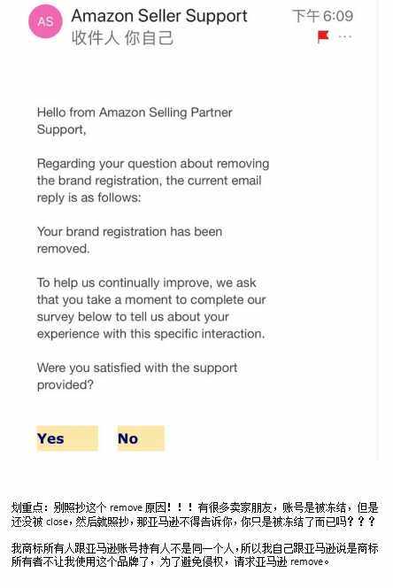Click the word provided? under the satisfaction question
The image size is (393, 588).
pos(65,384)
